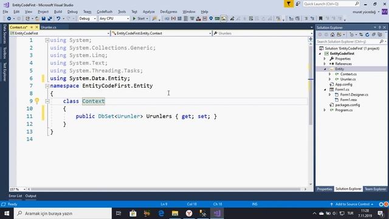The image size is (389, 219).
Task: Click Home icon in Solution Explorer
Action: tap(332, 35)
